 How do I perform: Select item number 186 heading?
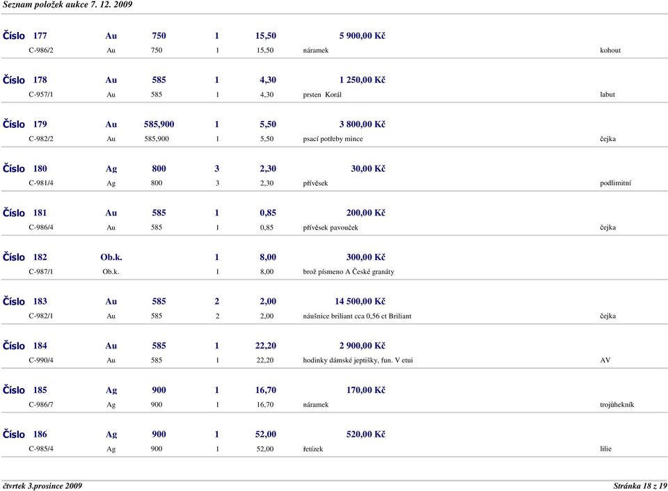[25, 435]
